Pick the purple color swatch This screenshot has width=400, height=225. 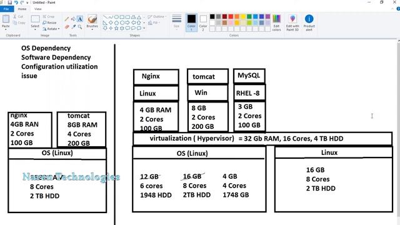coord(267,17)
